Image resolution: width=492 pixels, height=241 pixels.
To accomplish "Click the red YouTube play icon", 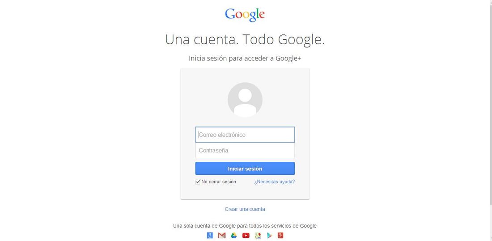I will 246,235.
